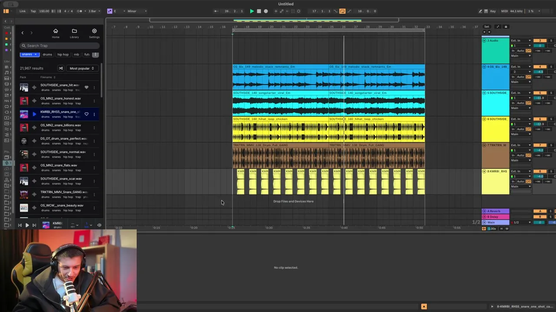
Task: Toggle the Link button
Action: (23, 11)
